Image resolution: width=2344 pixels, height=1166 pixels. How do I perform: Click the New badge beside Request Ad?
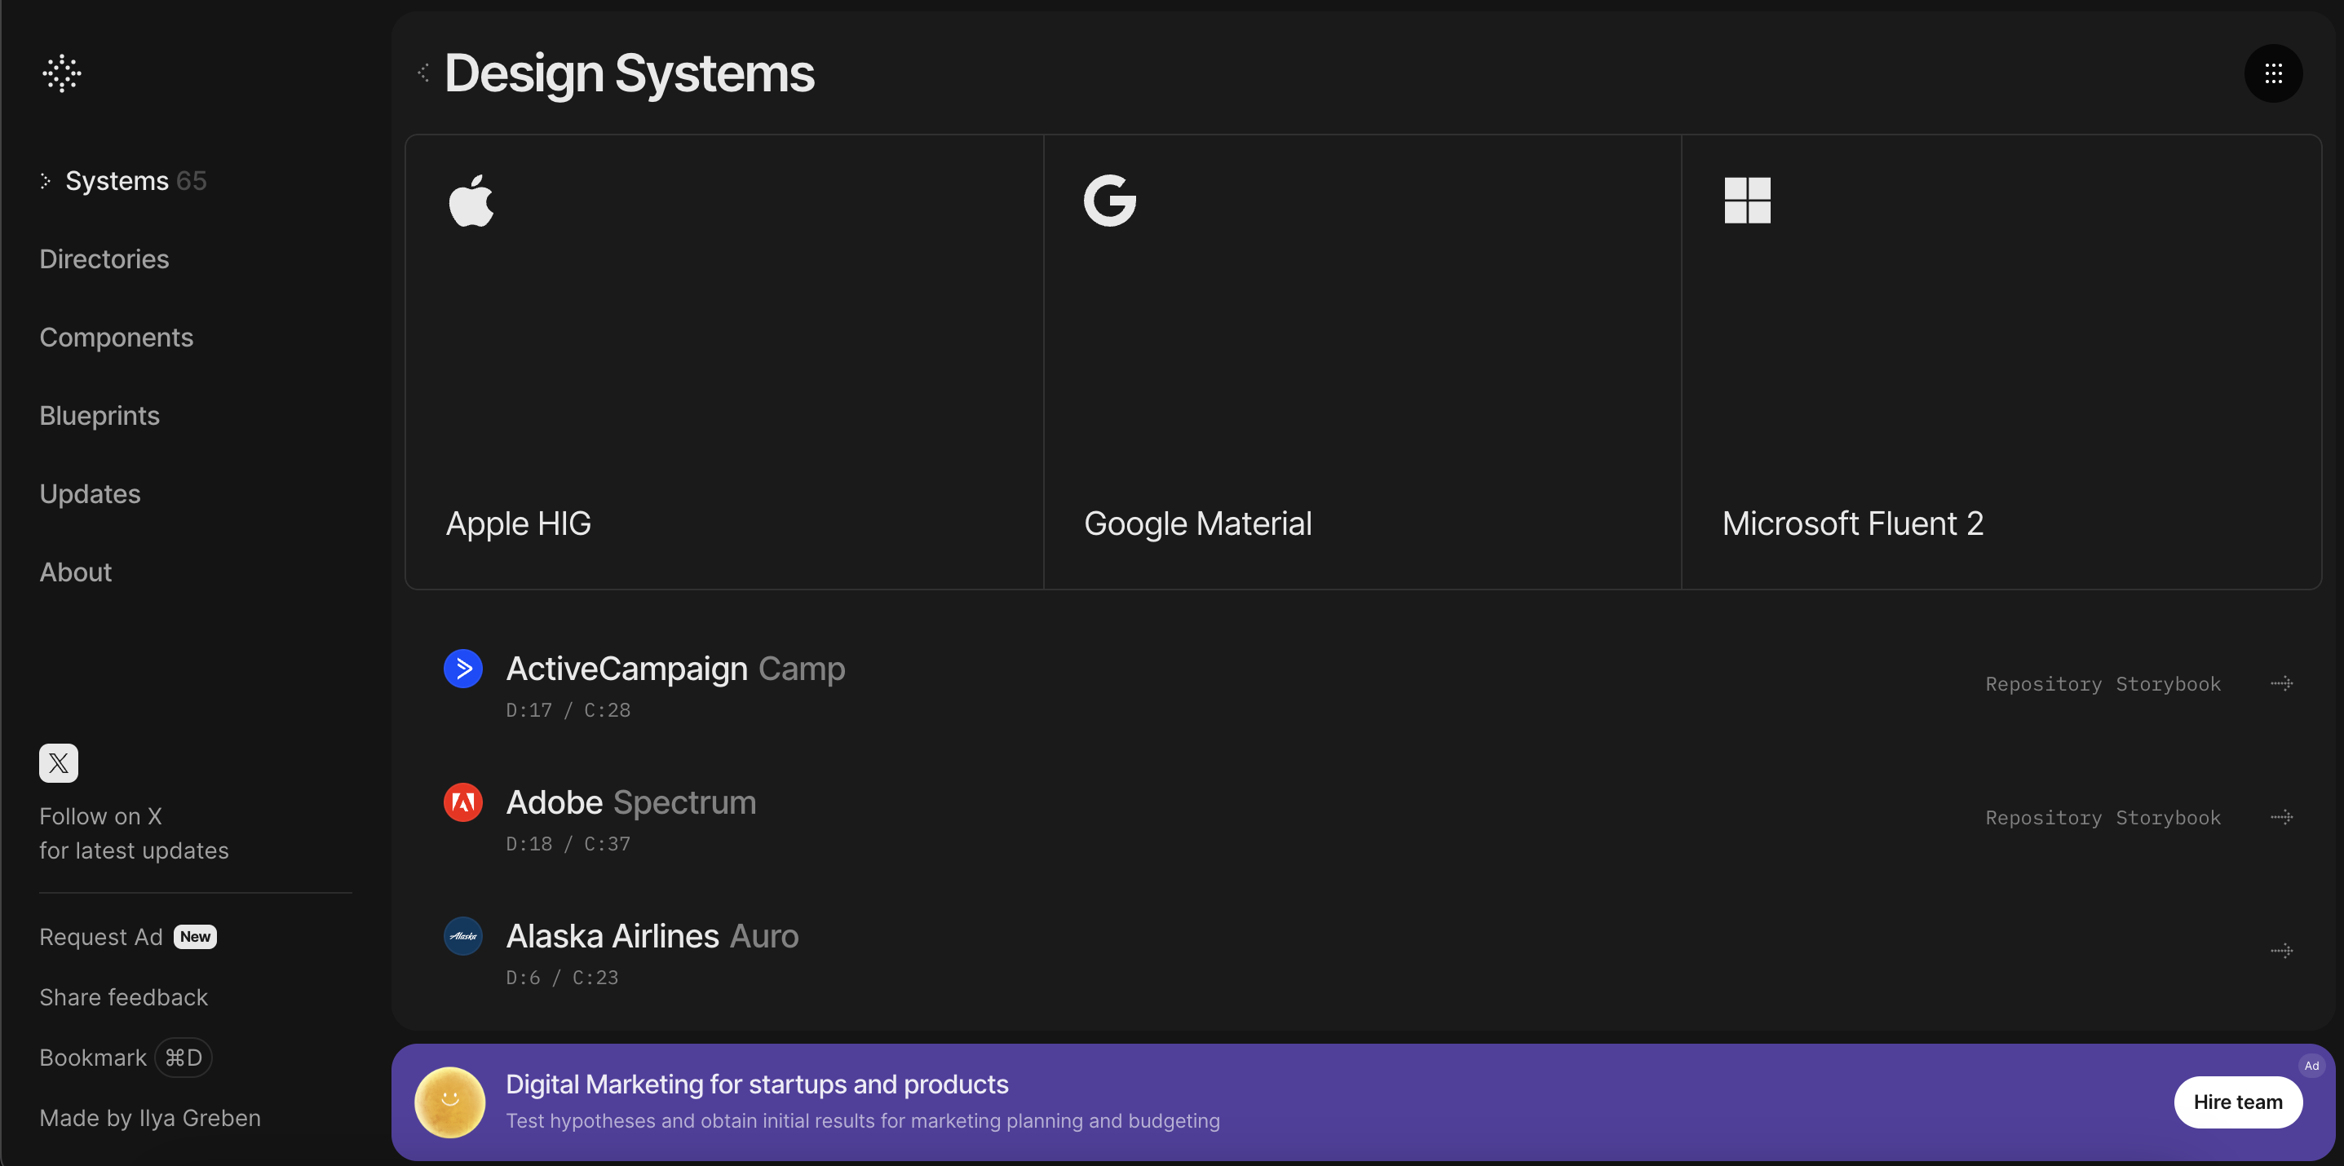(x=195, y=937)
